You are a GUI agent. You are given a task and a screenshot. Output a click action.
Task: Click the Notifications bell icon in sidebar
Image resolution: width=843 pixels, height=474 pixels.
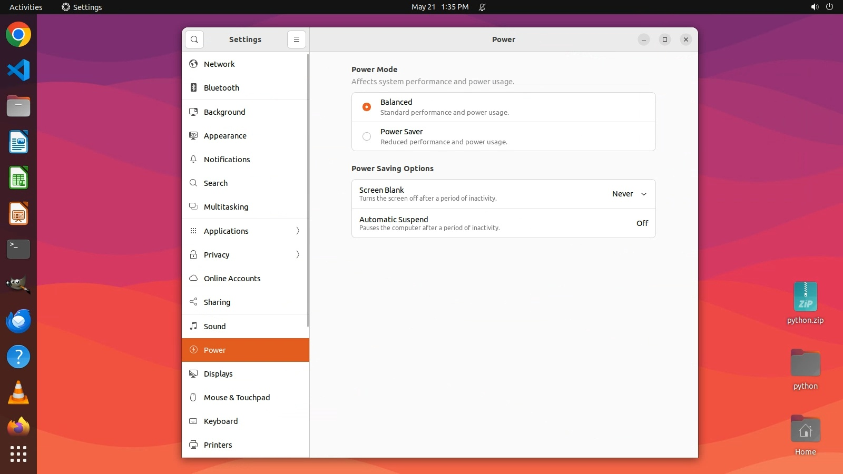click(x=193, y=160)
